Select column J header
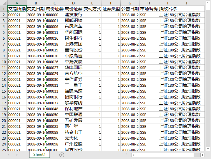Image resolution: width=211 pixels, height=159 pixels. 187,3
